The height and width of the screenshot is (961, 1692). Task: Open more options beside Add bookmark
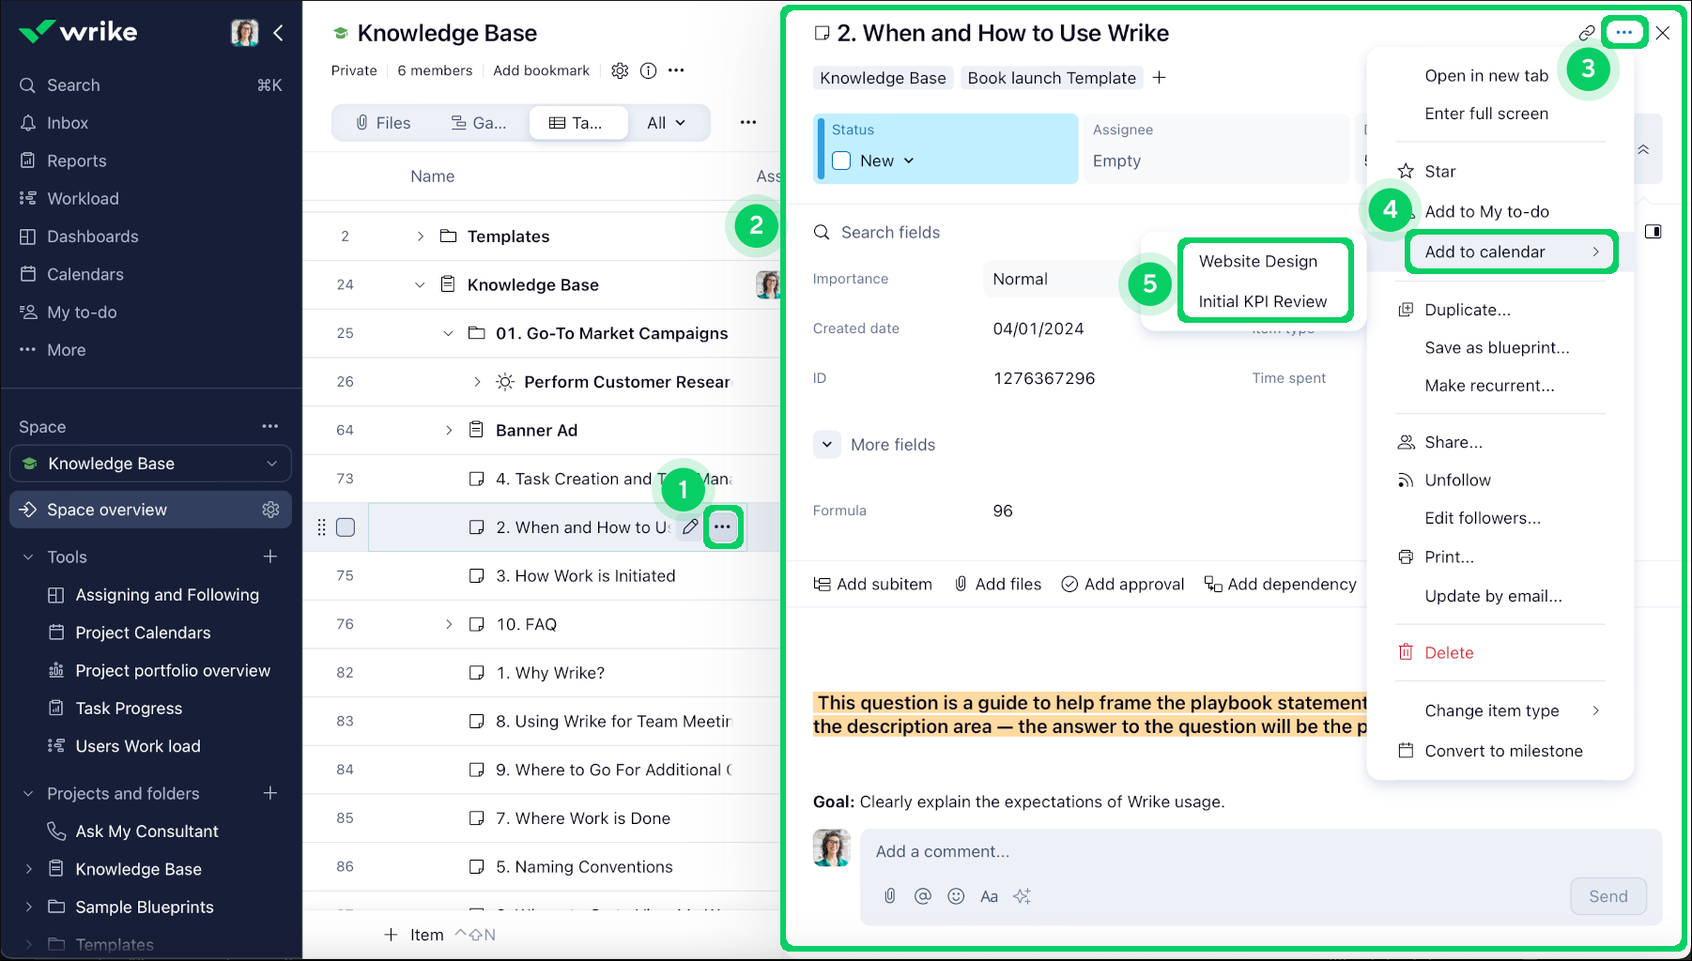(x=676, y=70)
